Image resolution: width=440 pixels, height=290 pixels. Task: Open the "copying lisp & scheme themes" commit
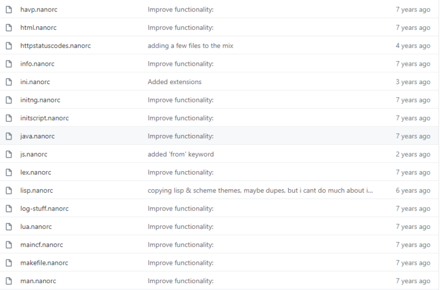tap(260, 191)
